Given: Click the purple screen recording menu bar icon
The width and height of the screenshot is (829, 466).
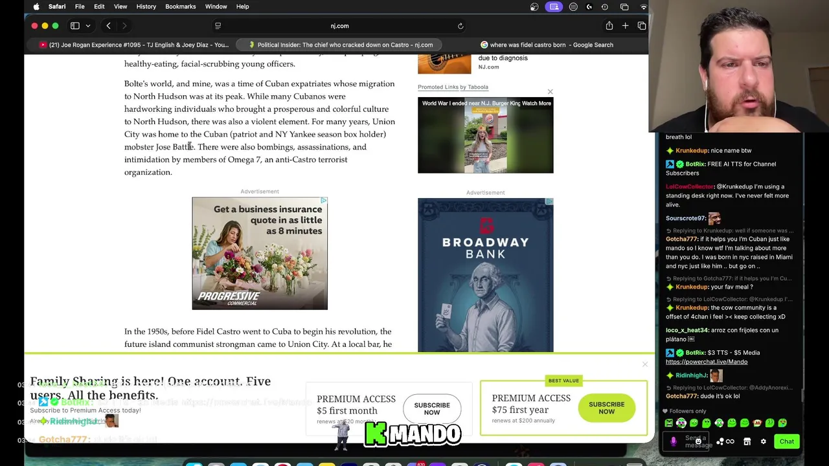Looking at the screenshot, I should tap(554, 6).
